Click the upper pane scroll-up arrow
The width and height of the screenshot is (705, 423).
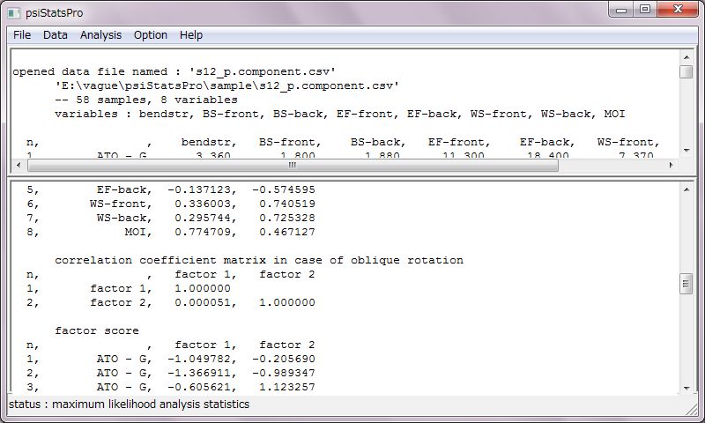686,57
